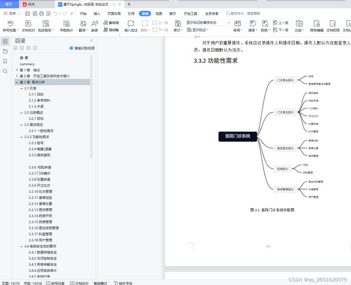
Task: Open the 文件 menu dropdown arrow
Action: click(x=19, y=14)
